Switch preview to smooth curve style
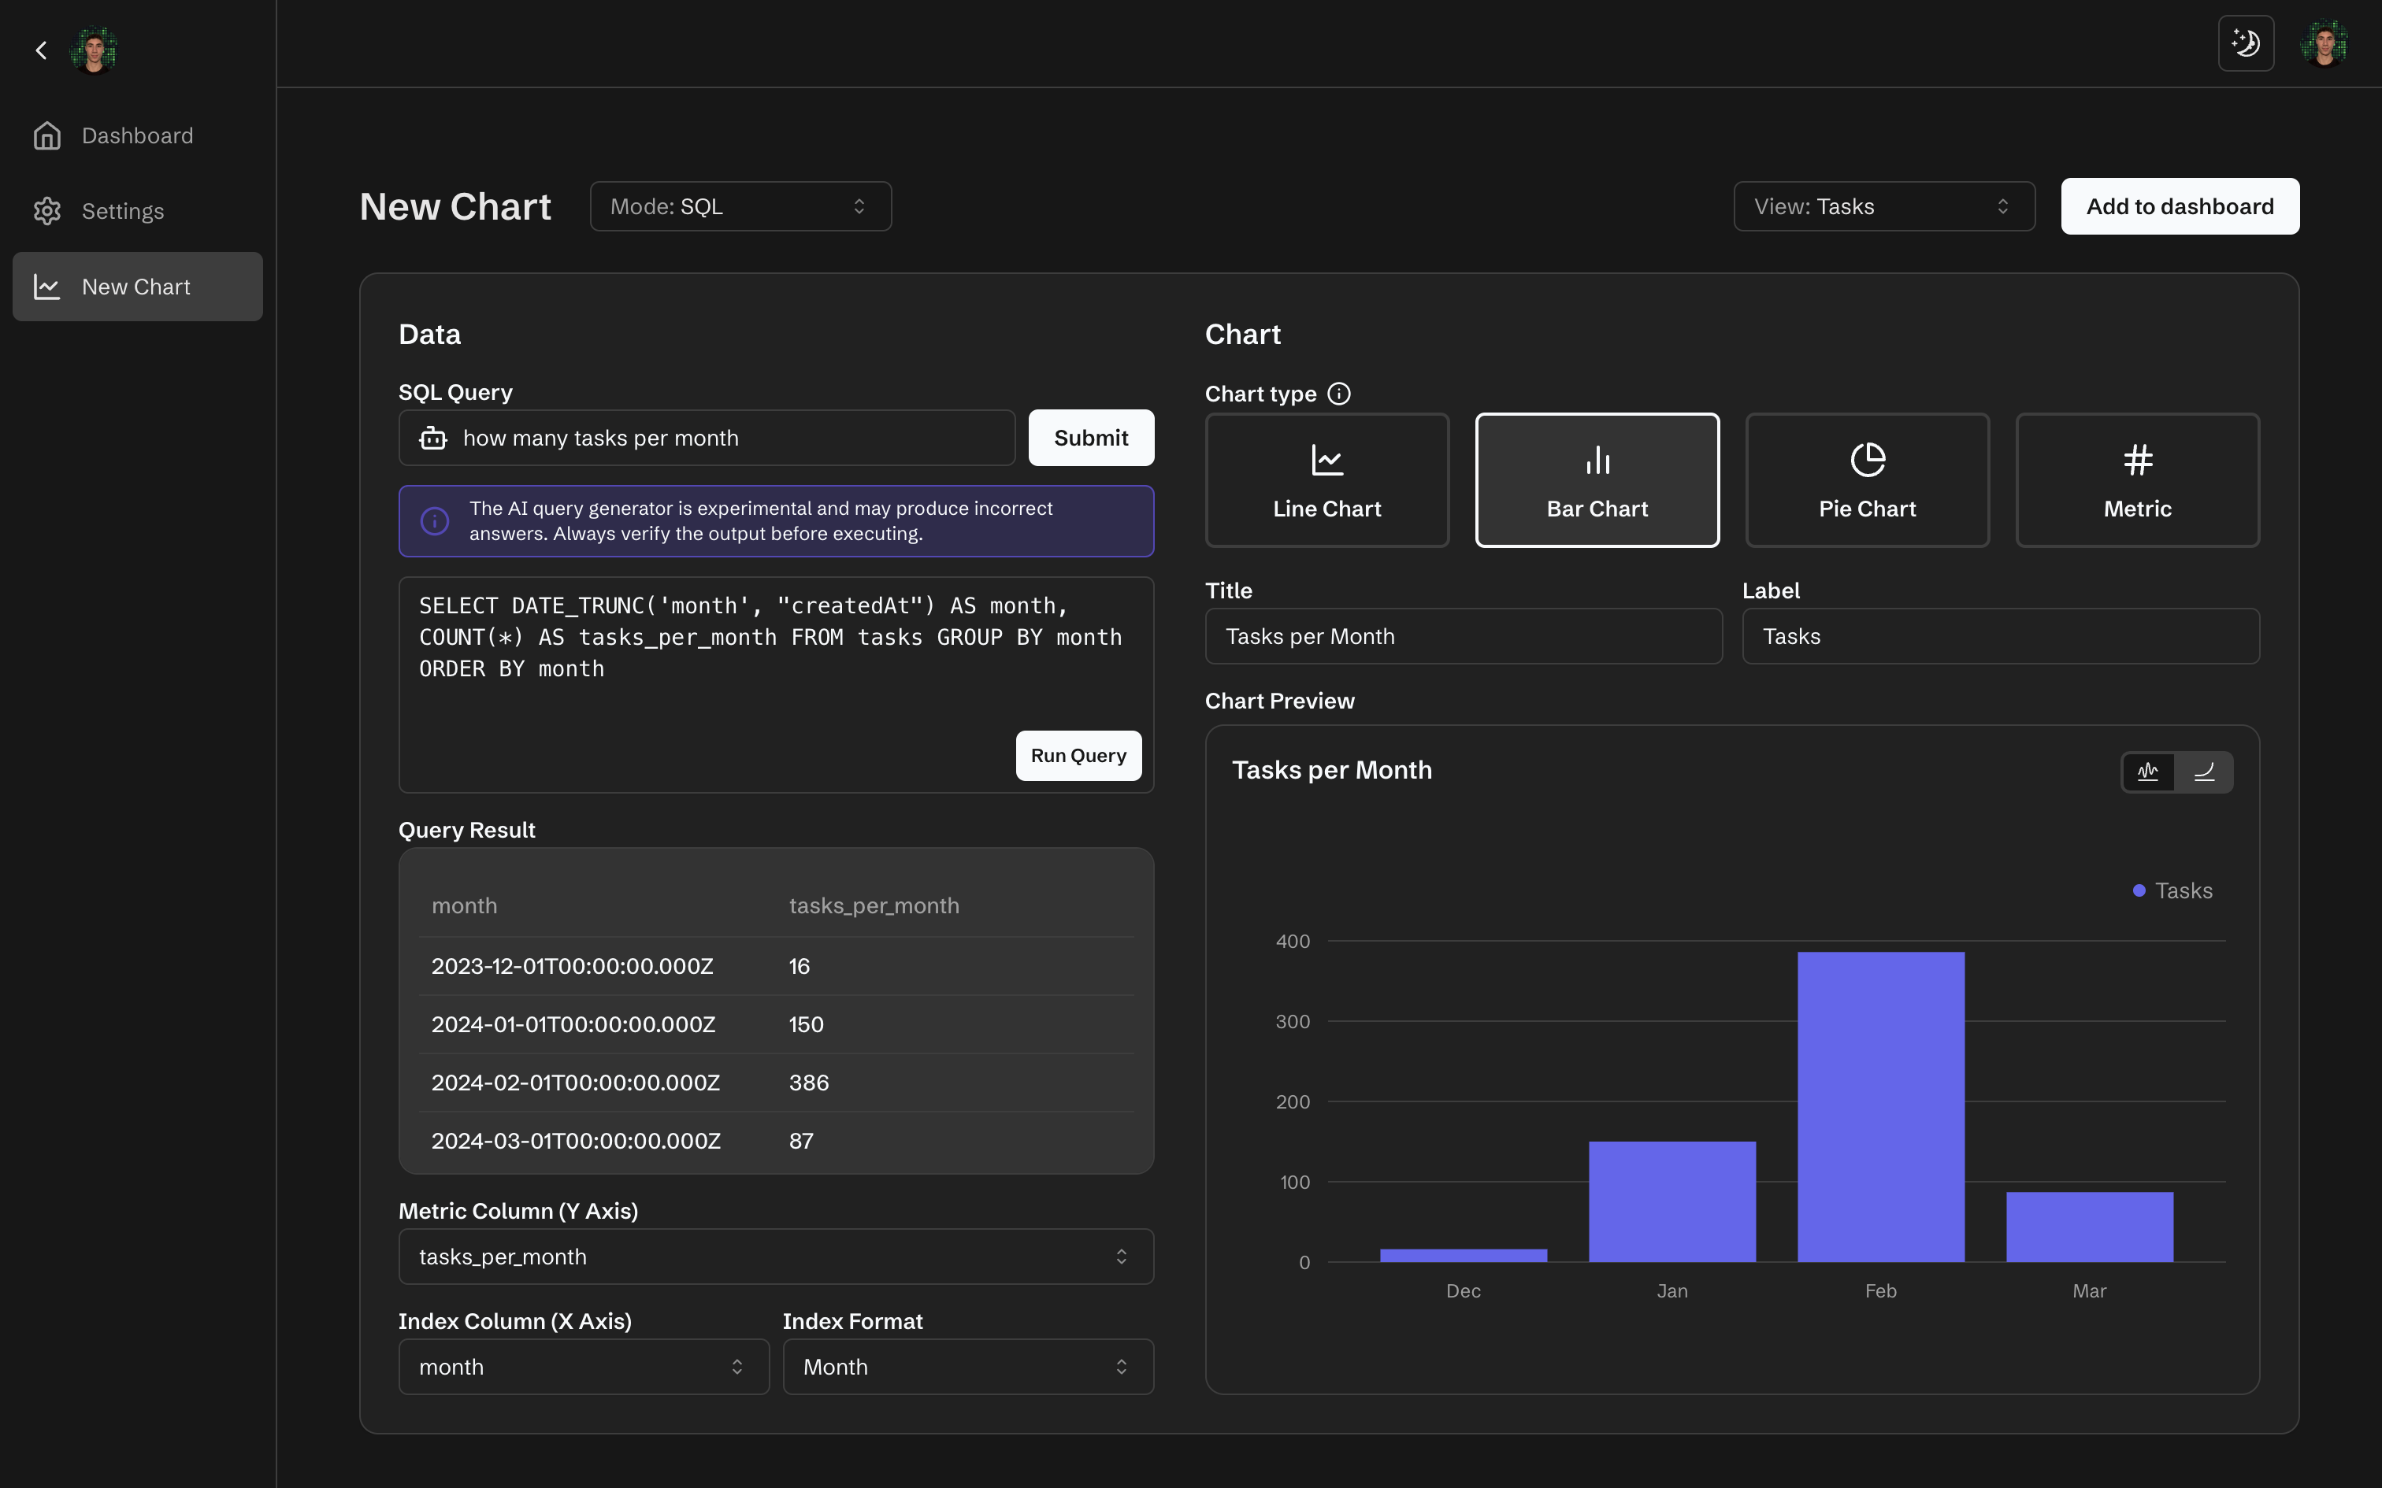This screenshot has width=2382, height=1488. pos(2205,772)
